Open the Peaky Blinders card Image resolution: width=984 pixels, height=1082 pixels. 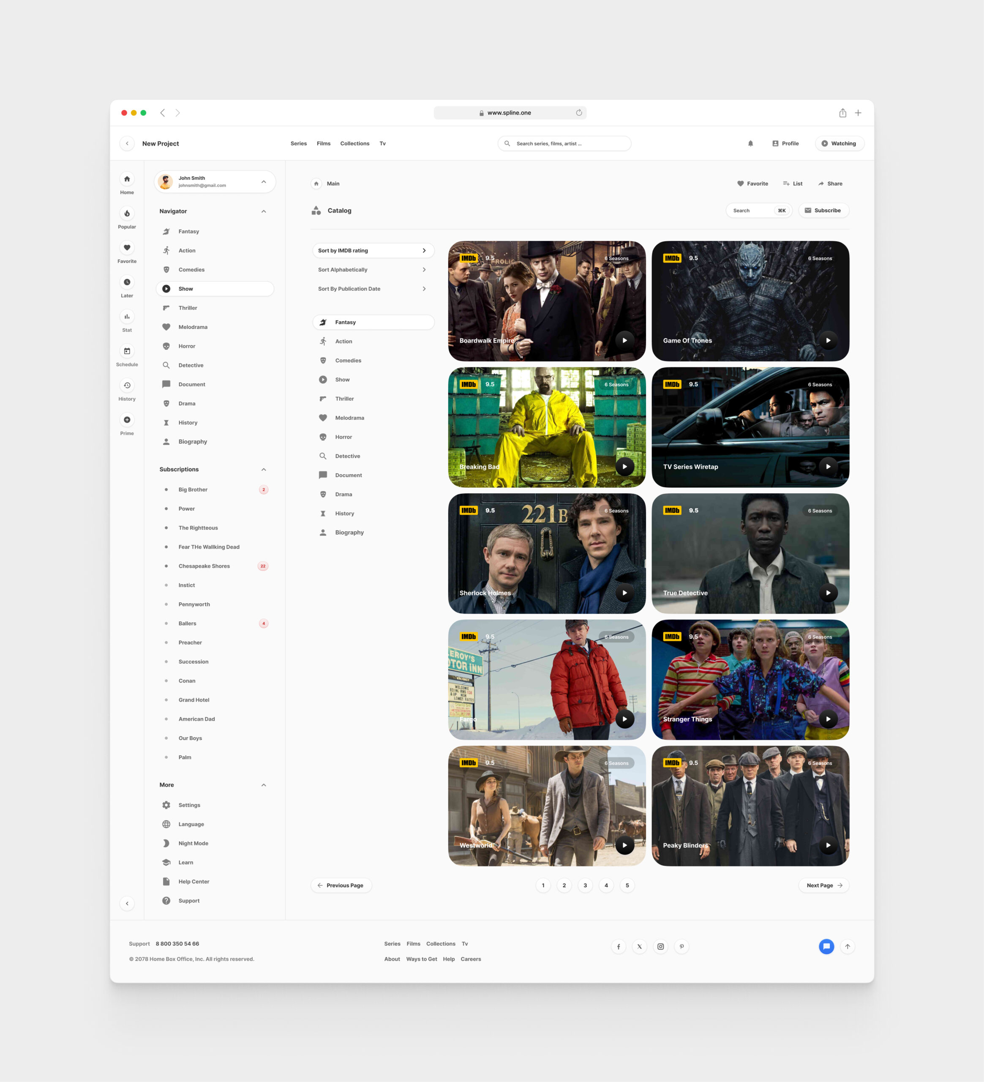(750, 806)
